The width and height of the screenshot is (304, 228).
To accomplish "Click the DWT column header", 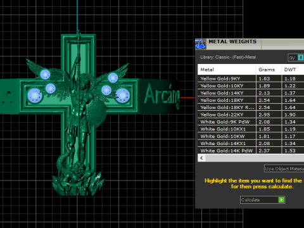I will 293,70.
